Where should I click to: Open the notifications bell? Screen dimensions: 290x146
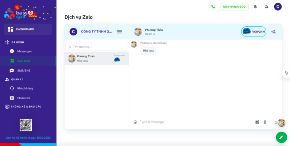click(255, 7)
